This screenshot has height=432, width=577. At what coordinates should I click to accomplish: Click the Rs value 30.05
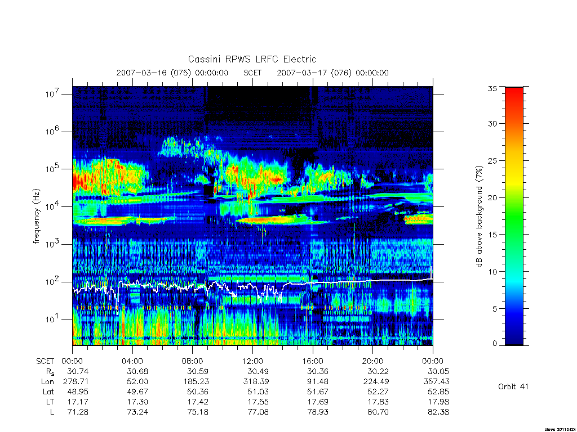(438, 371)
